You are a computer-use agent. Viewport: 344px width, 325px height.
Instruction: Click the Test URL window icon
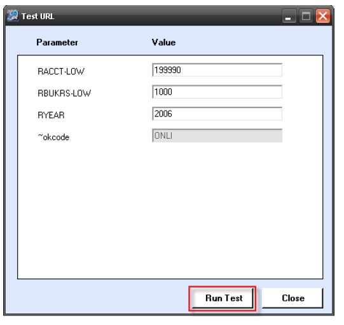[13, 16]
